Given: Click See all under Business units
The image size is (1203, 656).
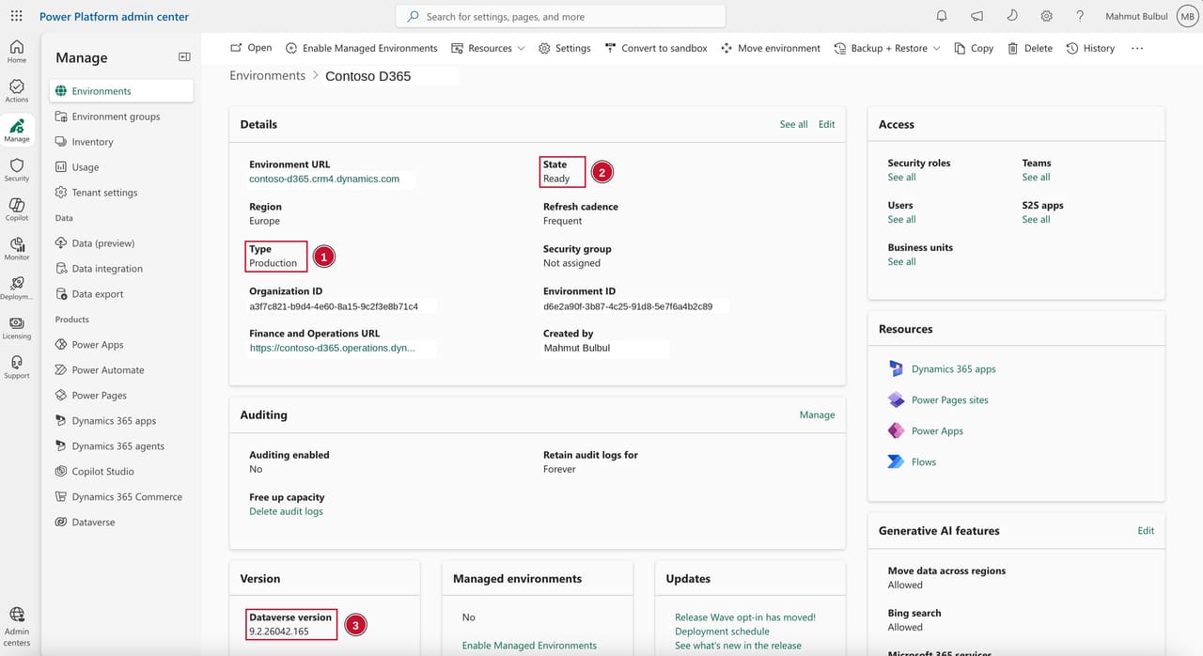Looking at the screenshot, I should click(901, 261).
